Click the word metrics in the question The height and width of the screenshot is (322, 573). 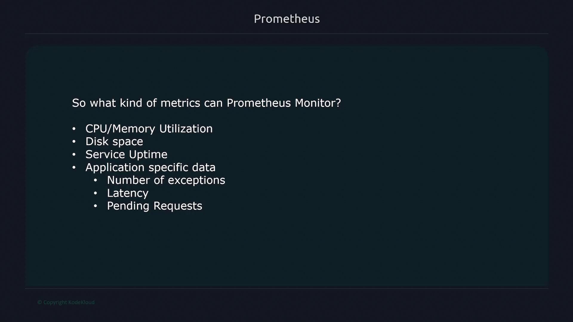tap(180, 103)
